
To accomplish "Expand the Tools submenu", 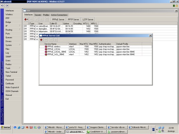I will pos(13,68).
